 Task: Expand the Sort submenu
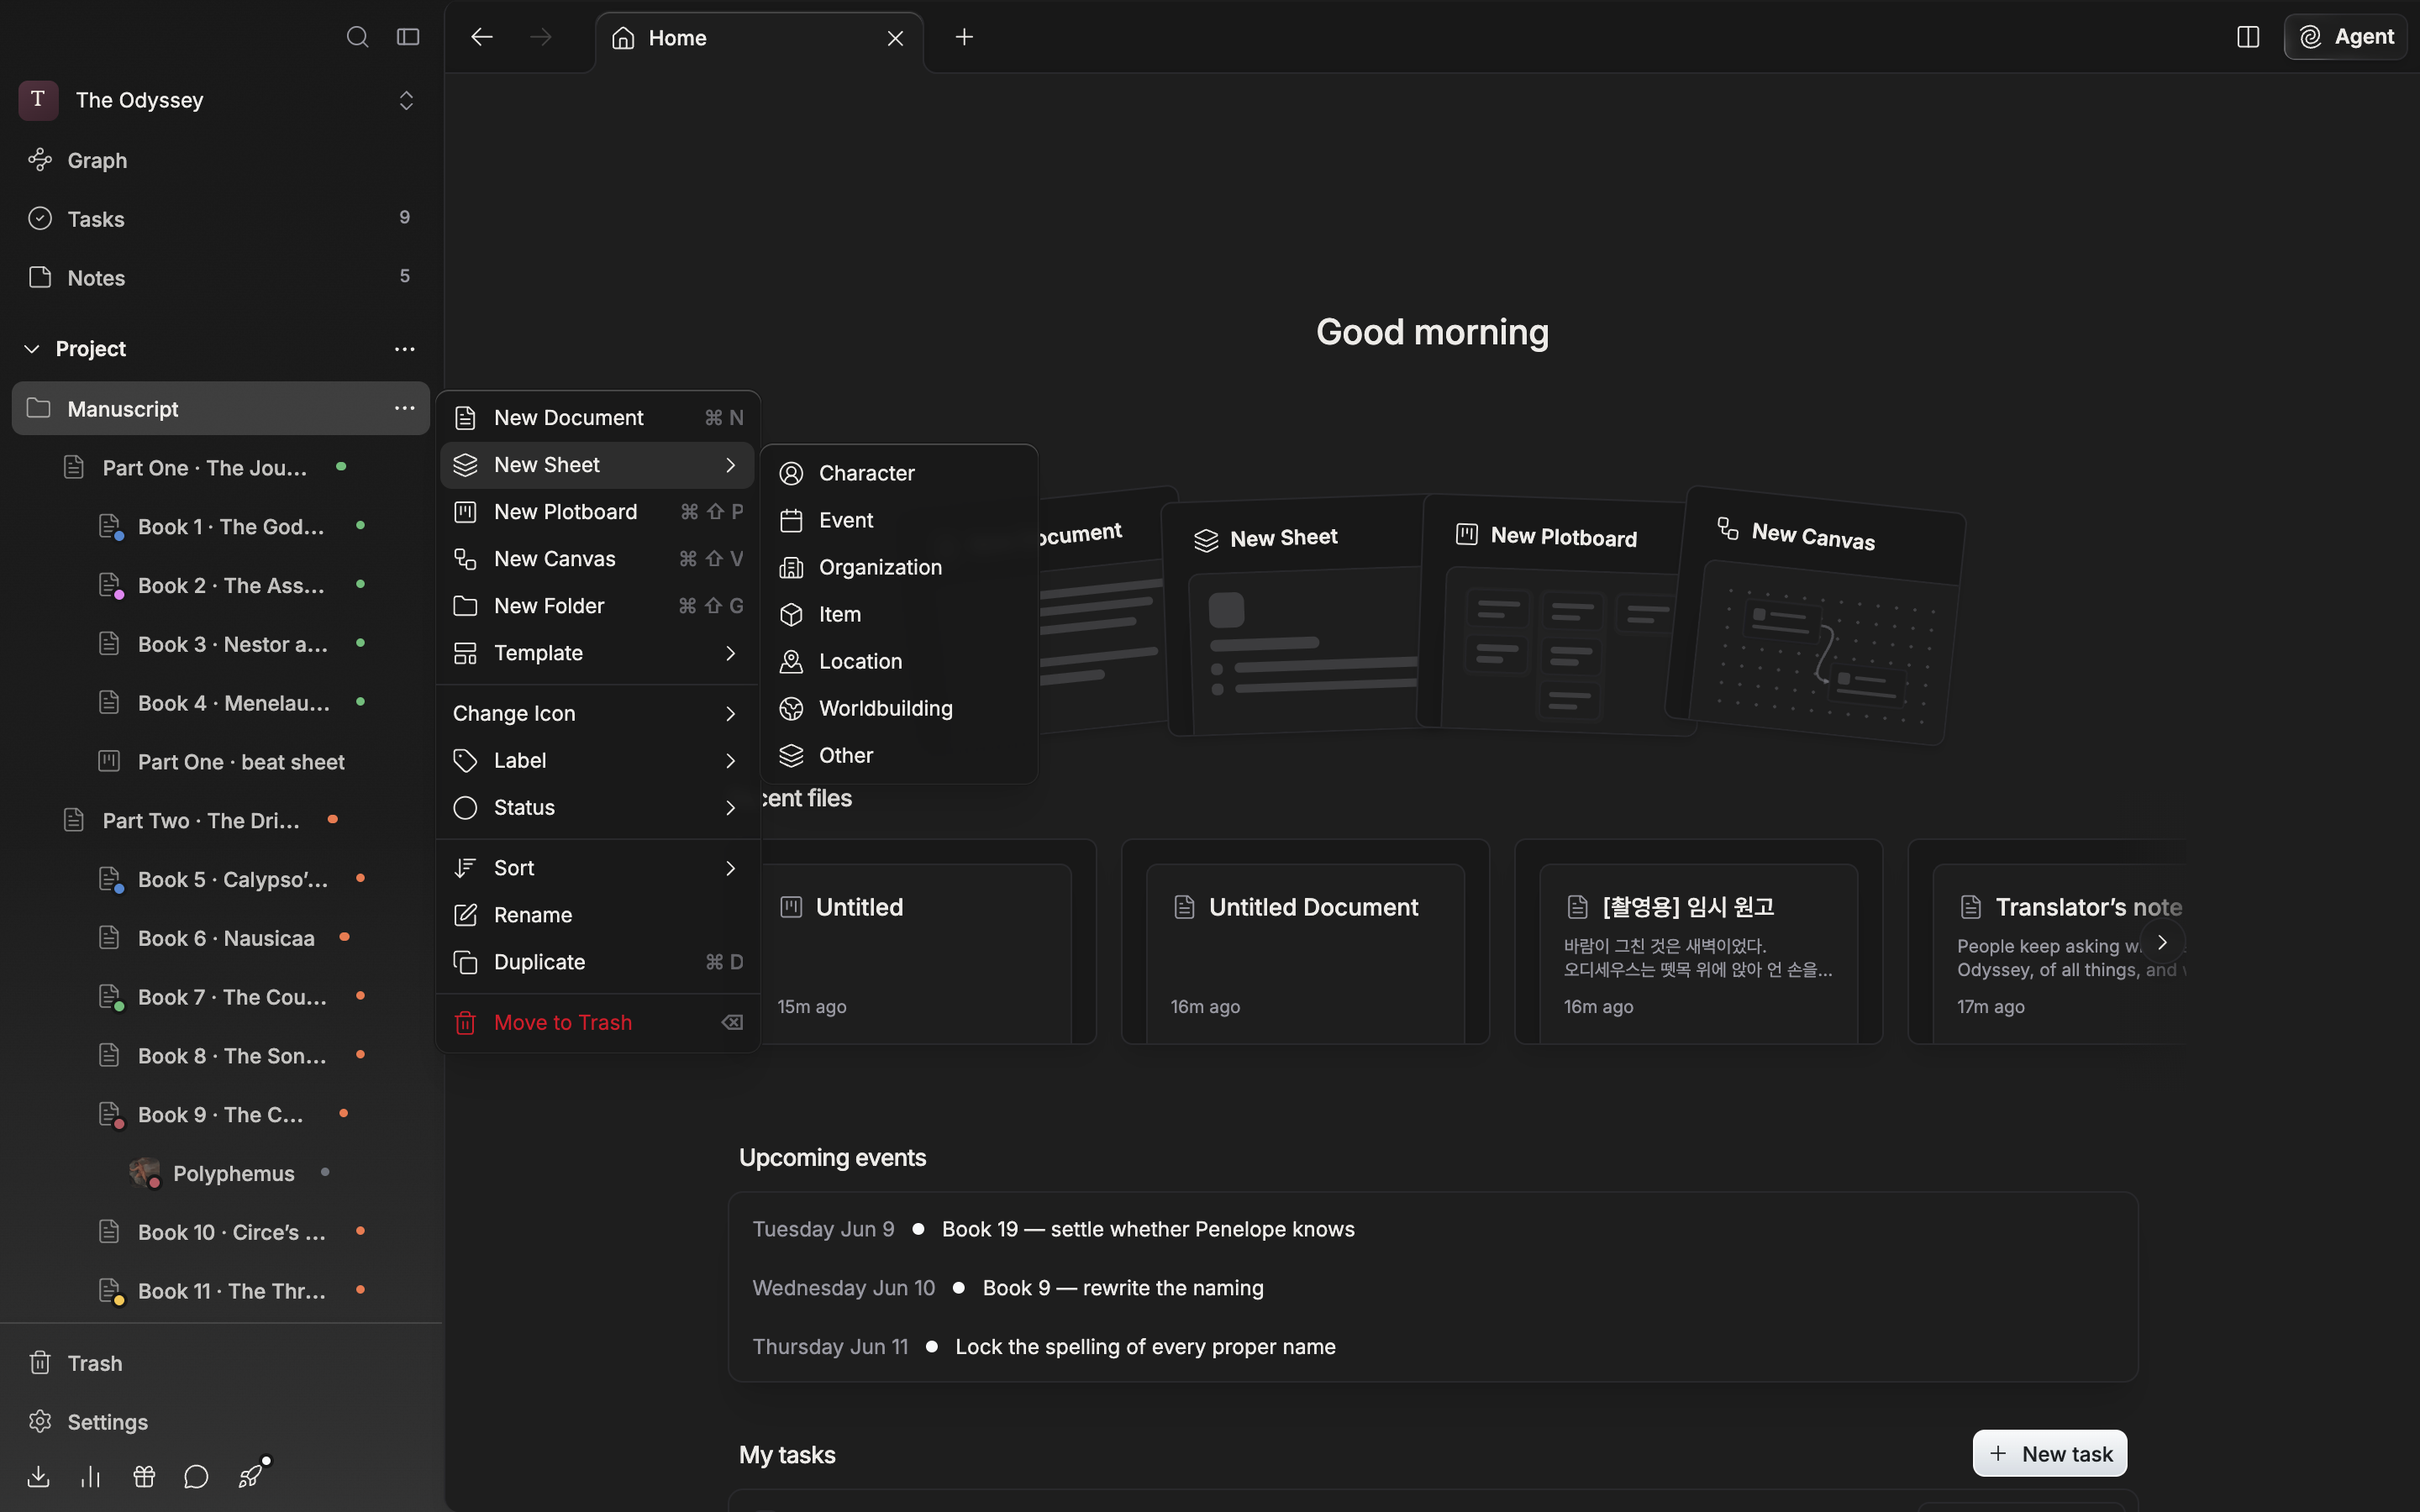click(x=597, y=868)
